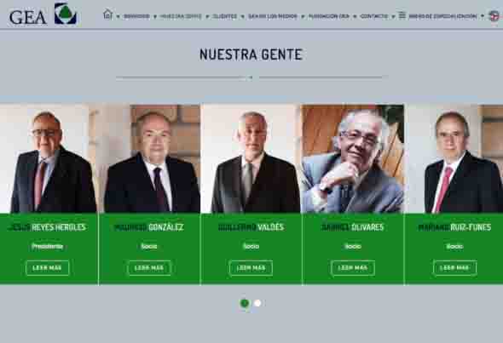The height and width of the screenshot is (343, 503).
Task: Expand the dropdown arrow after Clientes
Action: click(242, 17)
